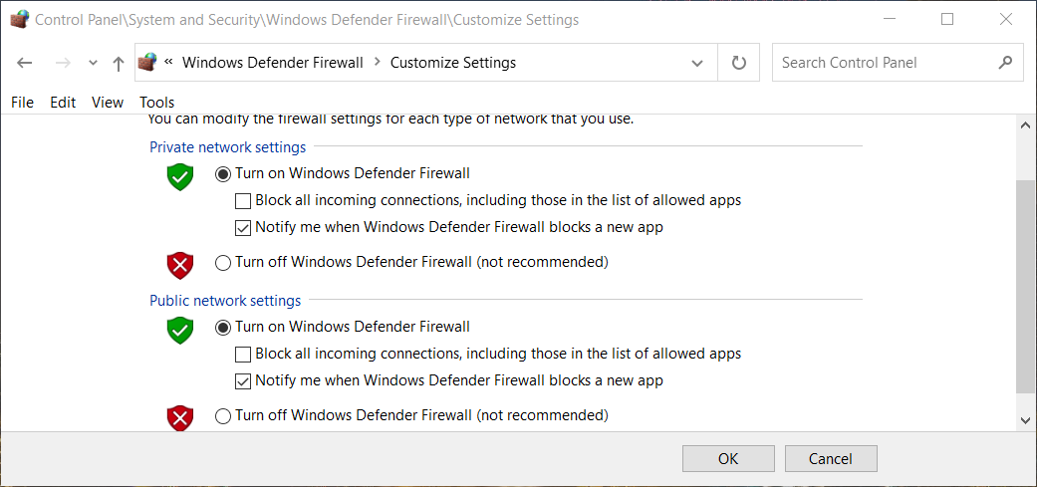Viewport: 1037px width, 487px height.
Task: Click Private network settings heading
Action: tap(227, 146)
